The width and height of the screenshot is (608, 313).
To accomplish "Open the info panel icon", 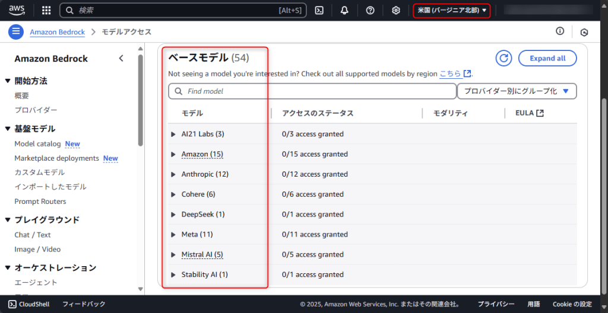I will [559, 31].
